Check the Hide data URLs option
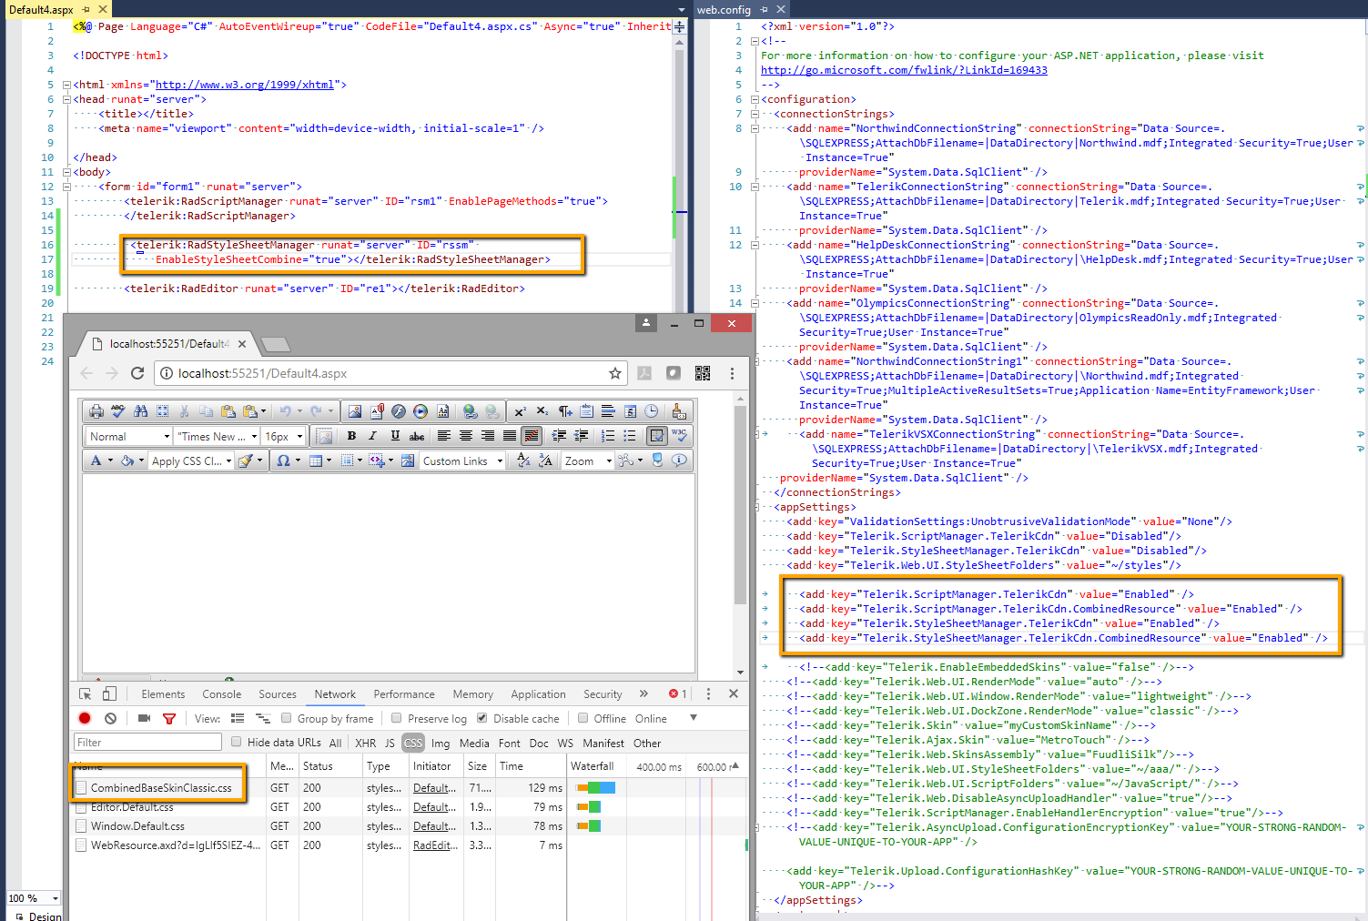1368x921 pixels. (x=237, y=742)
